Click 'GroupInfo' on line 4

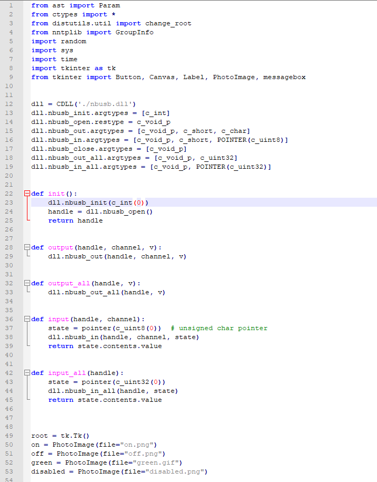click(135, 32)
